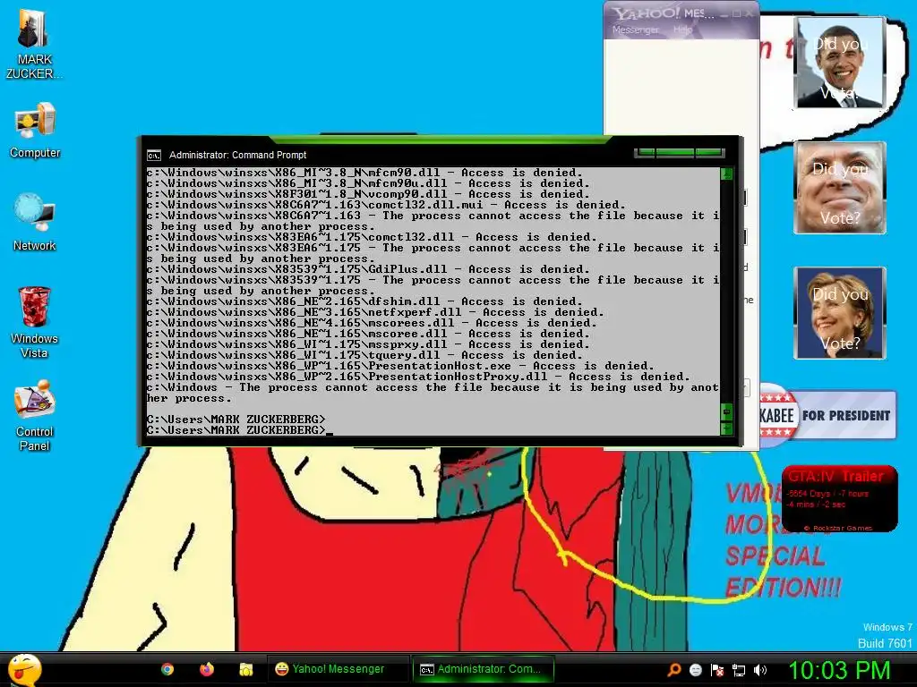Click the Hillary Clinton "Did you Vote?" gadget

[840, 312]
